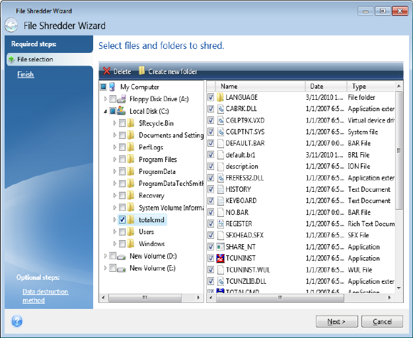Click the file list horizontal scrollbar thumb
413x338 pixels.
click(280, 298)
